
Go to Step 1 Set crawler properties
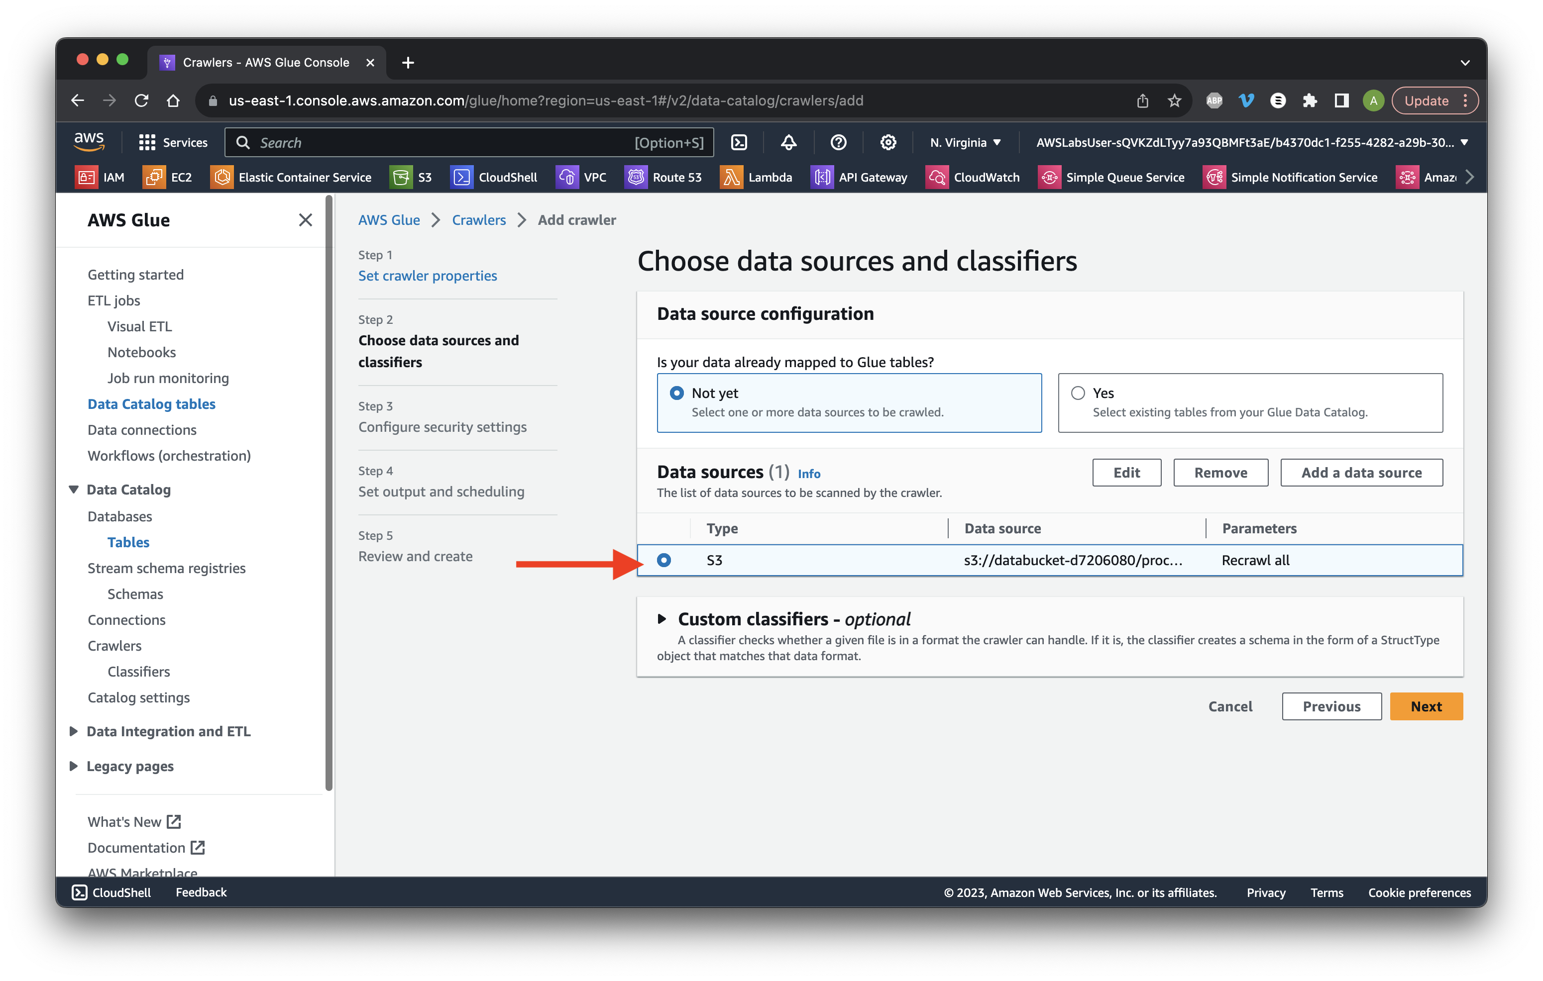[x=428, y=275]
